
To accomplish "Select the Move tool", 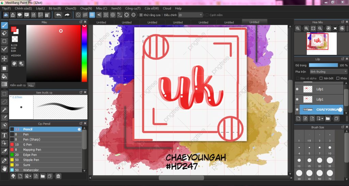I will 4,58.
